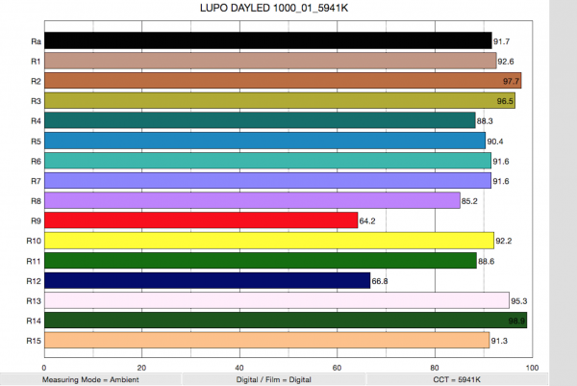
Task: Select the 91.7 value next to Ra
Action: (x=501, y=41)
